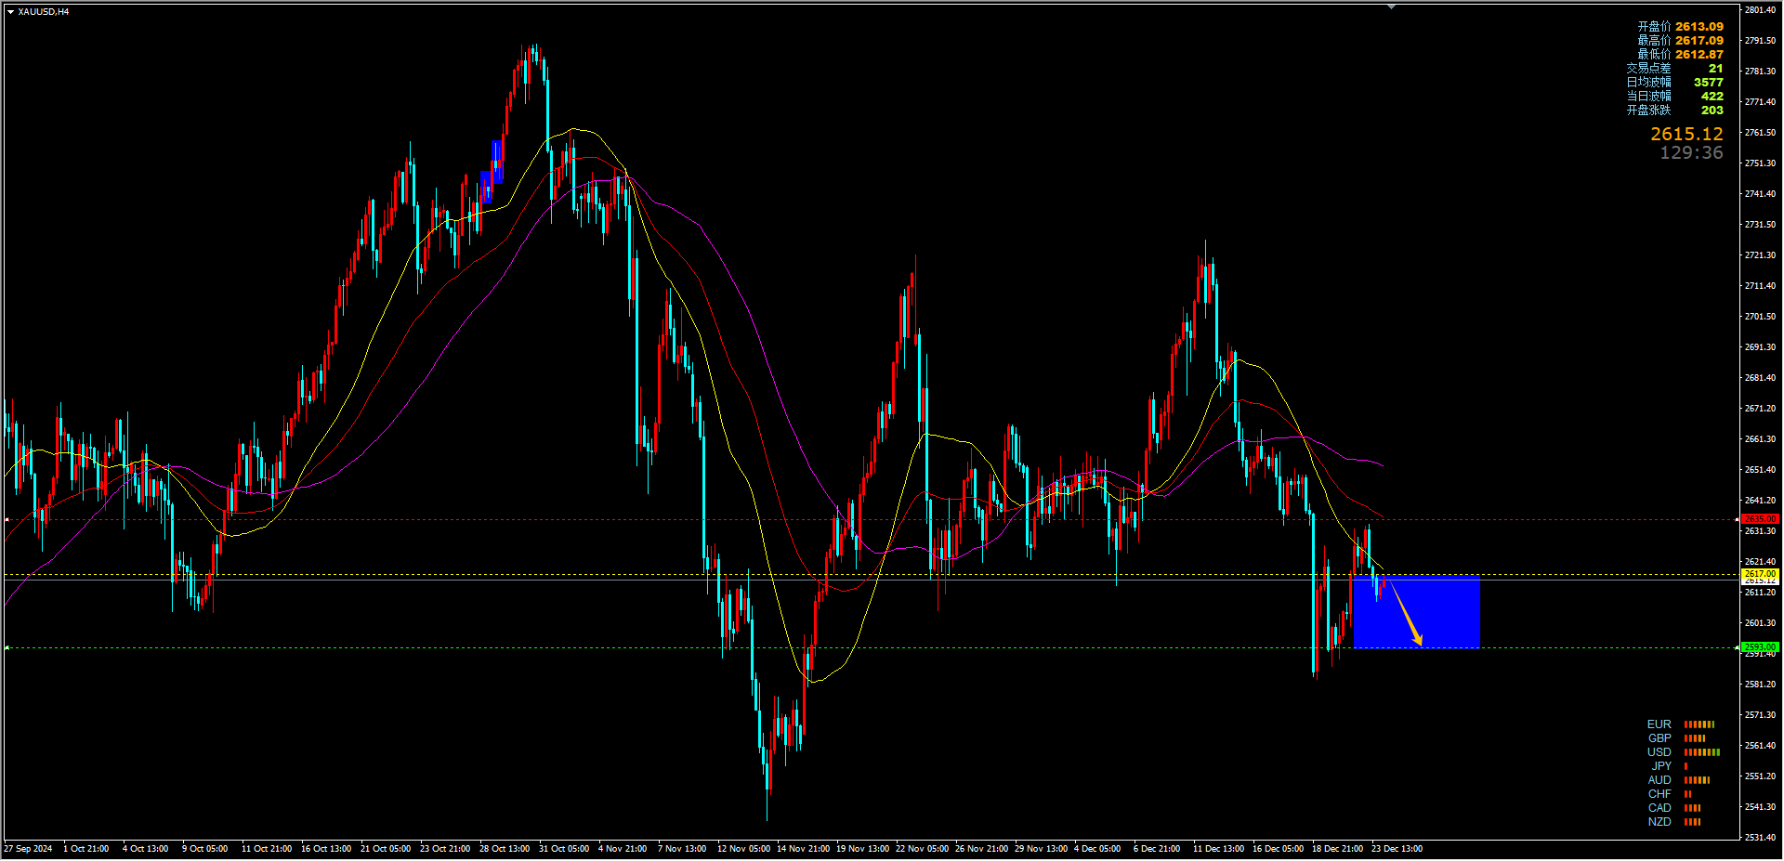This screenshot has height=861, width=1784.
Task: Click the CAD currency strength label
Action: [x=1659, y=808]
